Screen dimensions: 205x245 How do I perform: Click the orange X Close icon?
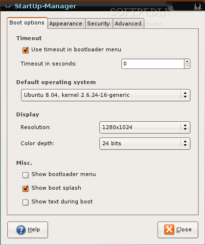click(x=169, y=229)
